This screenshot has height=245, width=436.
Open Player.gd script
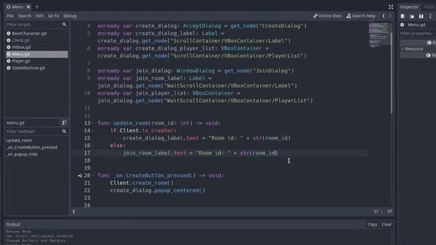(21, 61)
